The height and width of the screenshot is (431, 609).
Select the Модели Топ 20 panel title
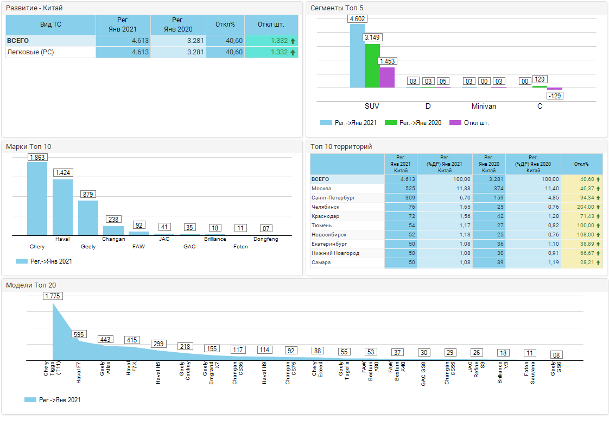click(x=31, y=285)
